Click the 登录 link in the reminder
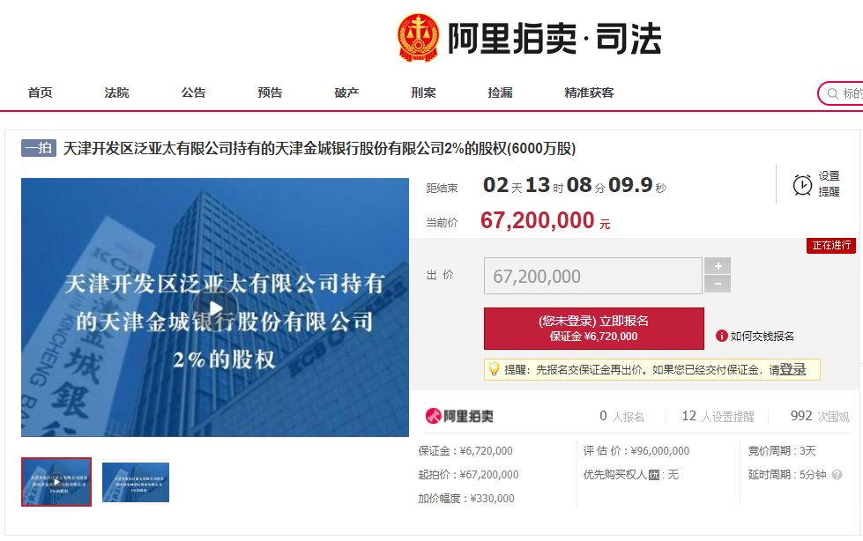The image size is (863, 541). pos(792,369)
